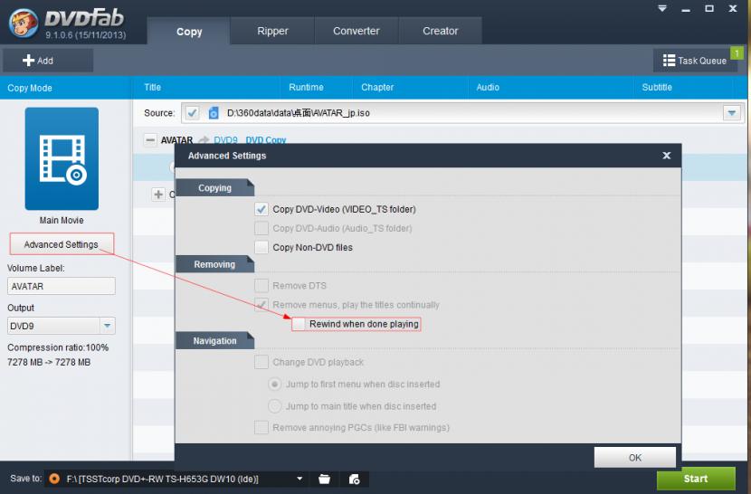Toggle Remove menus, play titles continually
The width and height of the screenshot is (751, 494).
(261, 305)
